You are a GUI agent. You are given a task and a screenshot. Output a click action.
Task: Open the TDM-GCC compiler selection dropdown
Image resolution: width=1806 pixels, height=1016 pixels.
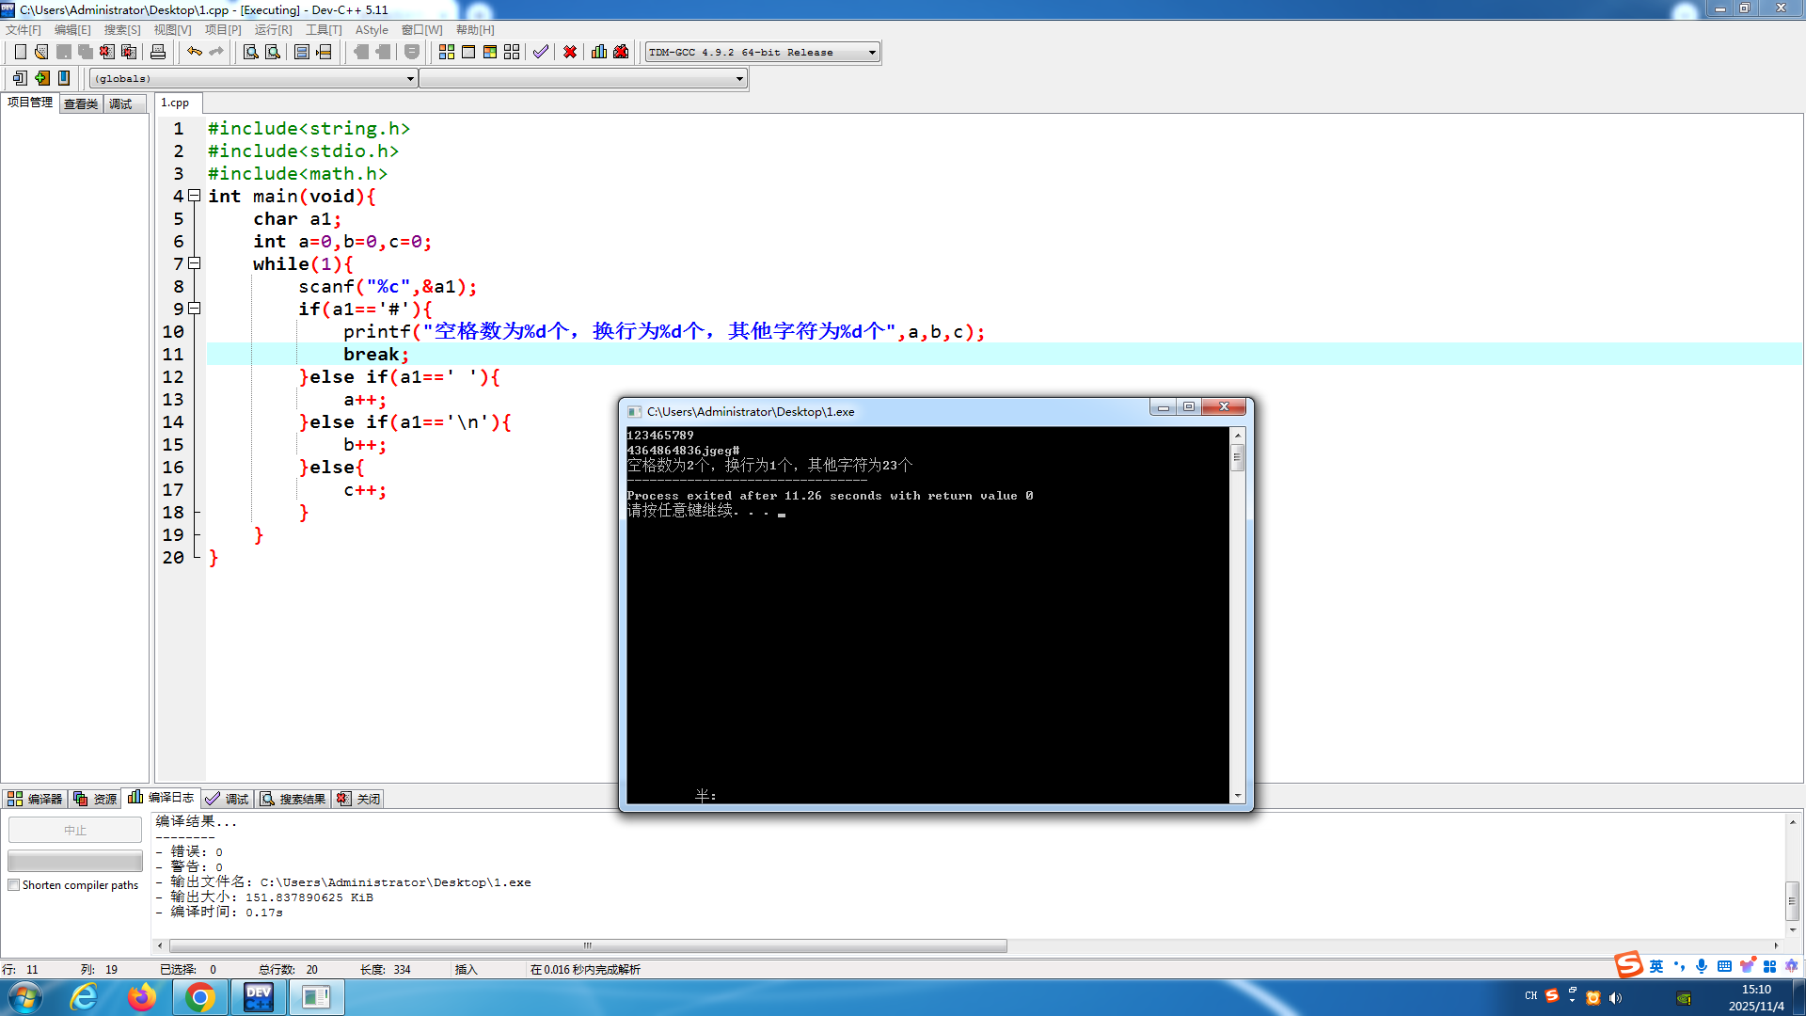point(872,53)
